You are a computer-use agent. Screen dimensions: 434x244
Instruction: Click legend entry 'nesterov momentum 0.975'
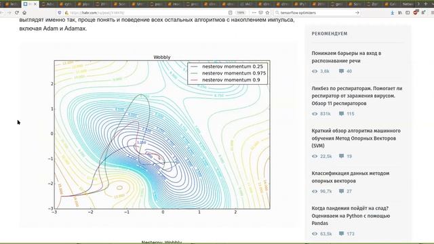[234, 73]
